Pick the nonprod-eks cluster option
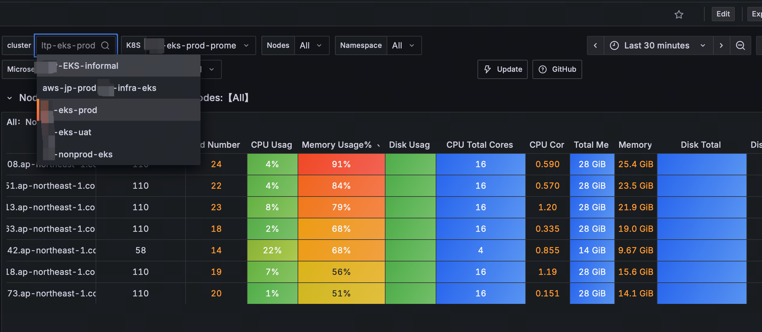This screenshot has height=332, width=762. pos(85,154)
